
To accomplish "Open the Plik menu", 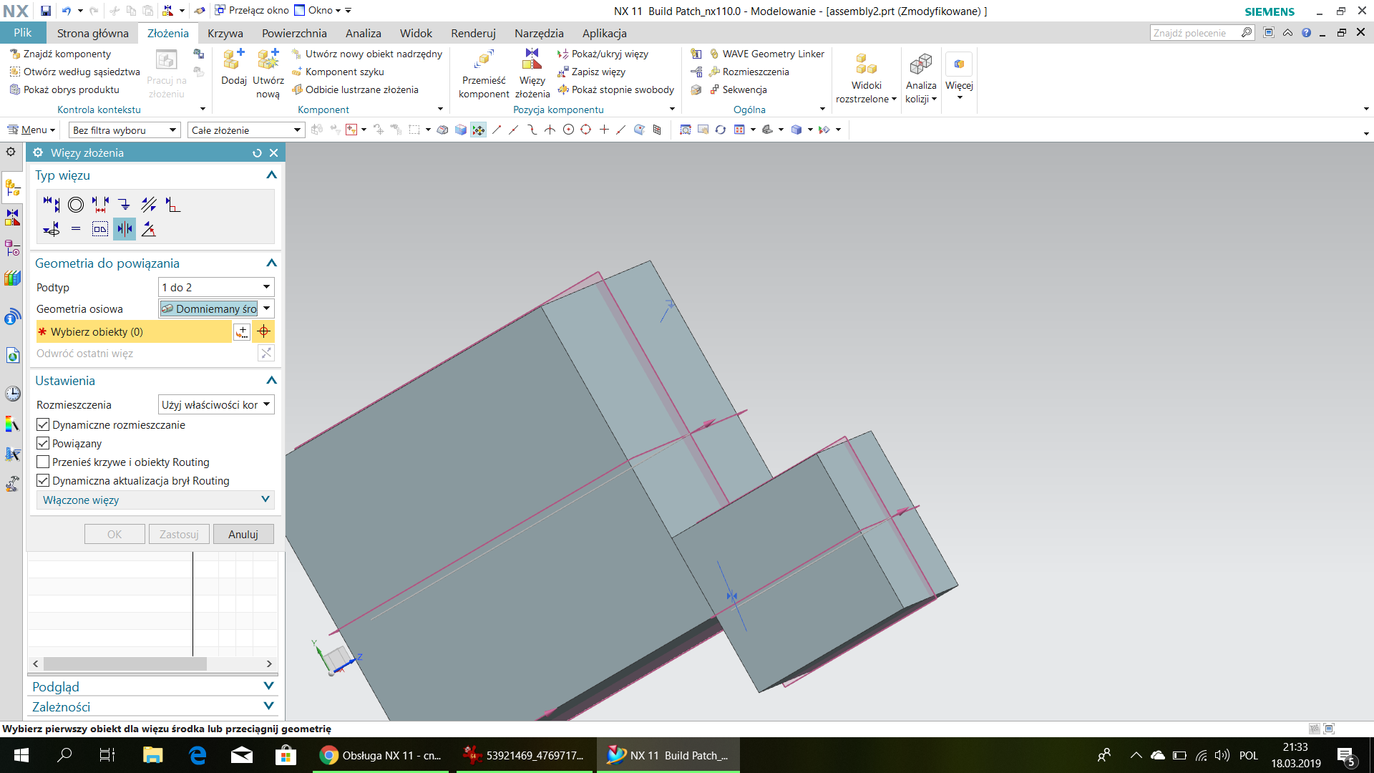I will pos(23,33).
